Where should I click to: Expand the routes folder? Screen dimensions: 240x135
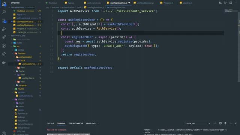[x=21, y=89]
